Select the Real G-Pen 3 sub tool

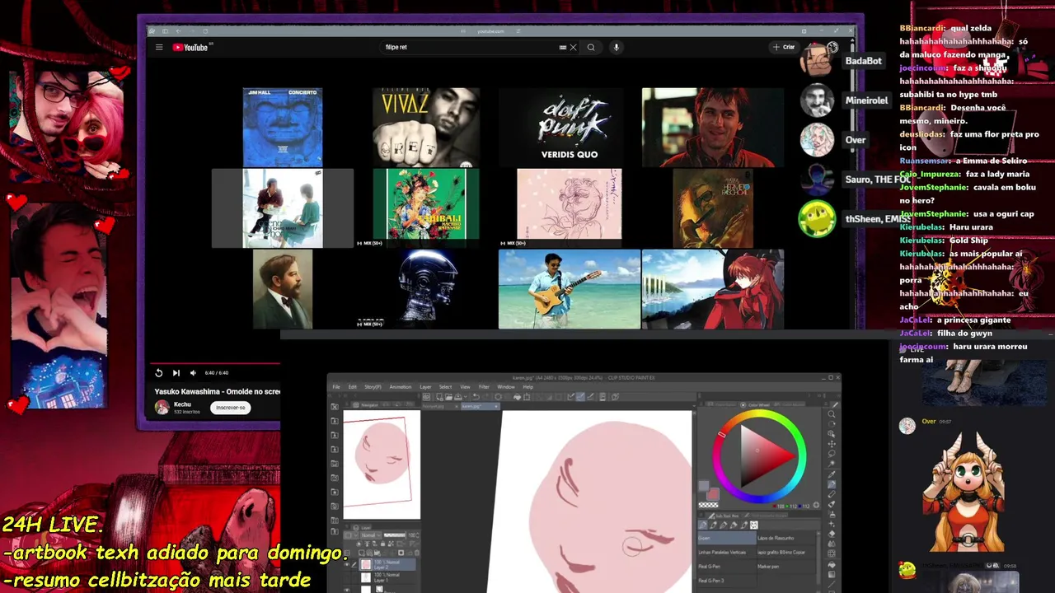[727, 581]
